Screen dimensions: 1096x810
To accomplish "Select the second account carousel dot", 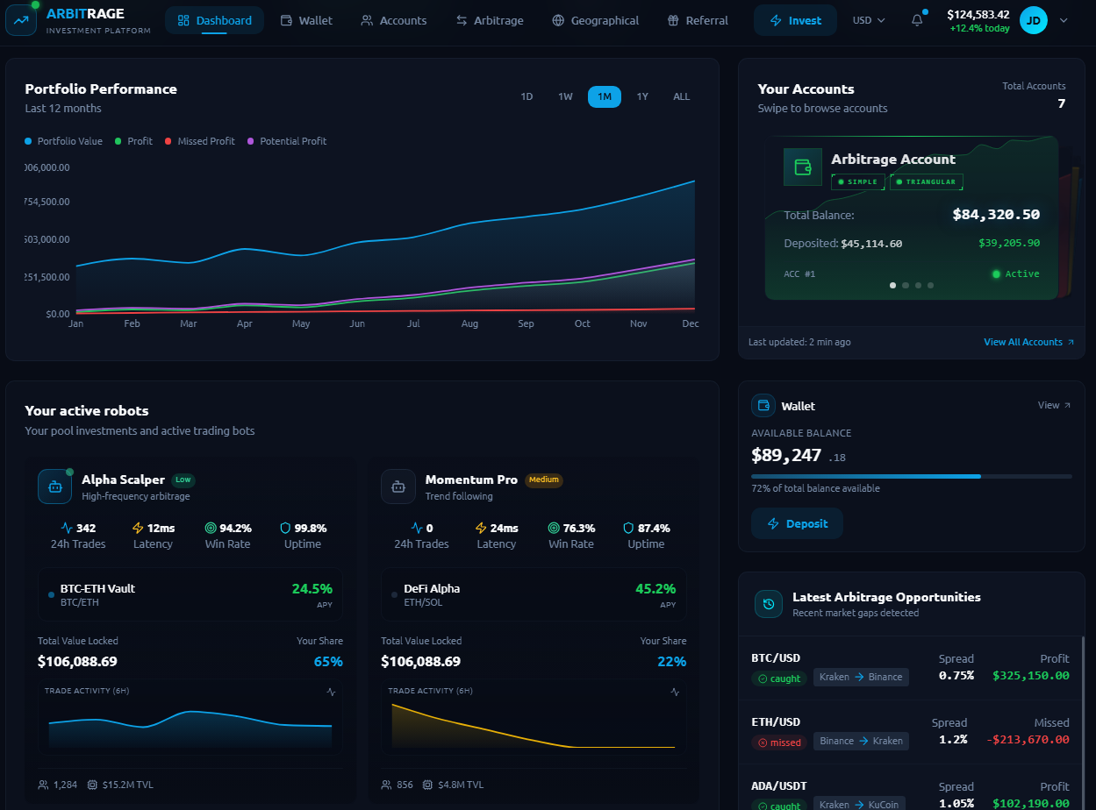I will (906, 285).
